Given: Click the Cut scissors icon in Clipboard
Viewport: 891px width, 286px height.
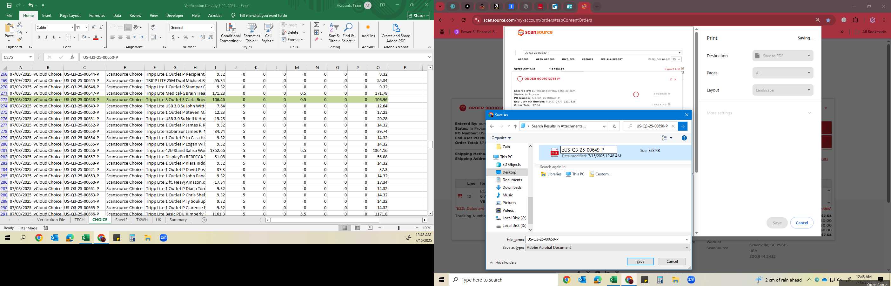Looking at the screenshot, I should tap(19, 25).
